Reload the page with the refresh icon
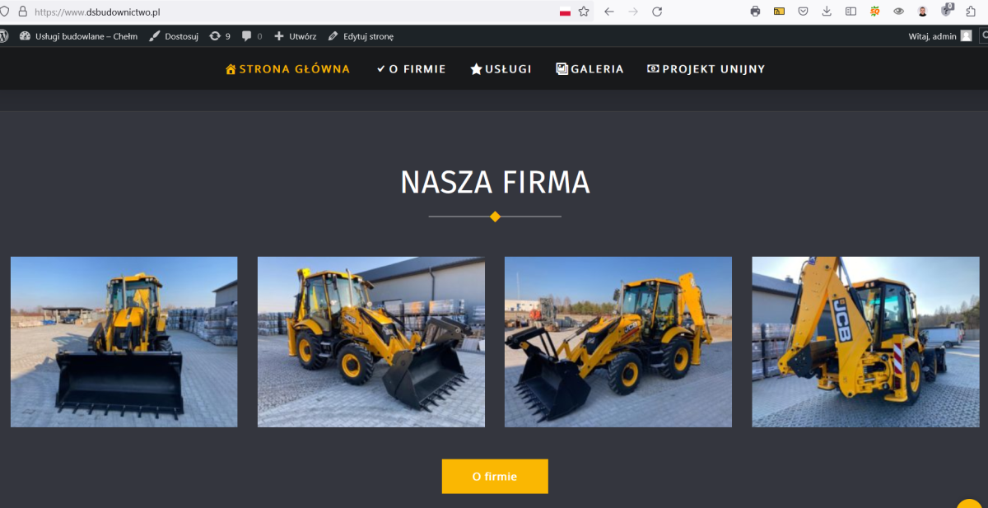 coord(657,12)
